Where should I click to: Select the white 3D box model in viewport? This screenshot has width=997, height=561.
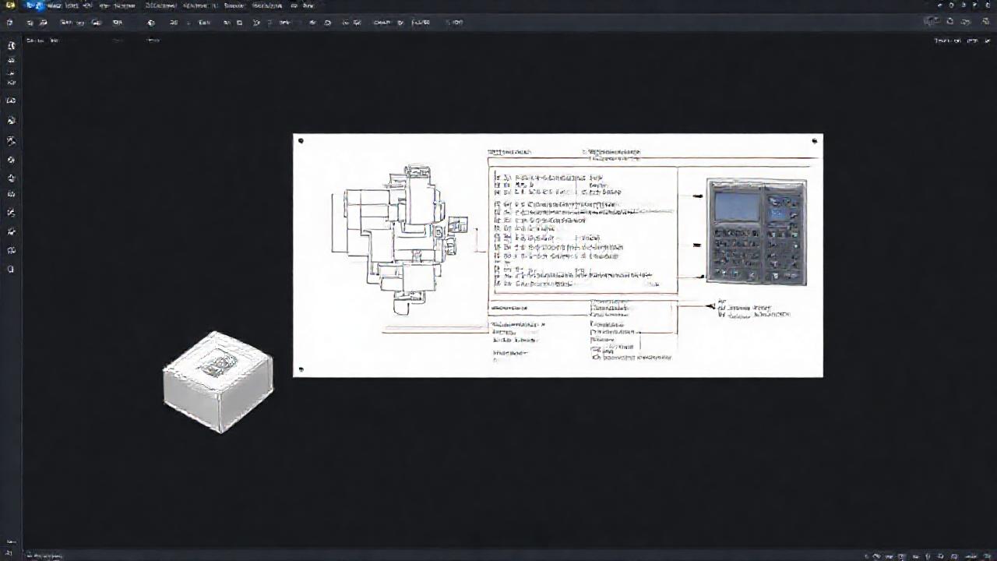(x=218, y=382)
